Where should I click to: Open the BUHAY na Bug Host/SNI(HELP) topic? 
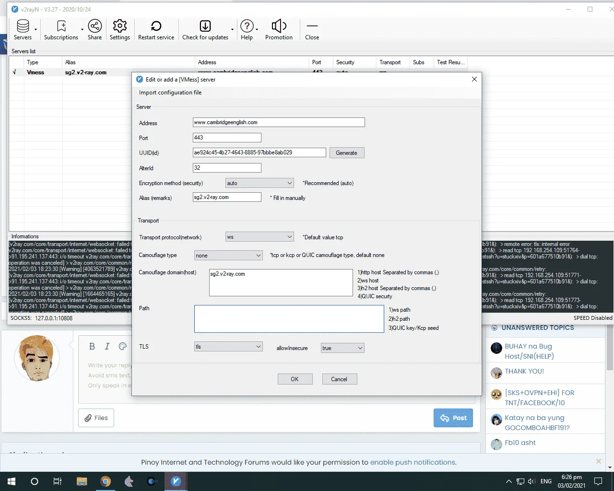(529, 351)
